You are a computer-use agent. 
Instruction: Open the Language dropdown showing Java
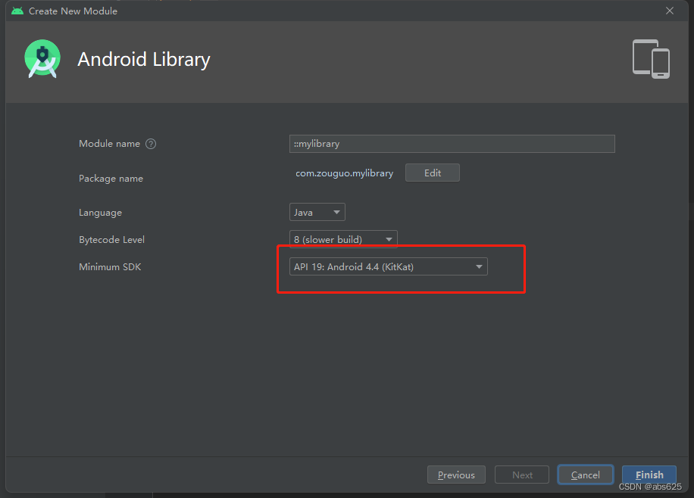coord(317,213)
